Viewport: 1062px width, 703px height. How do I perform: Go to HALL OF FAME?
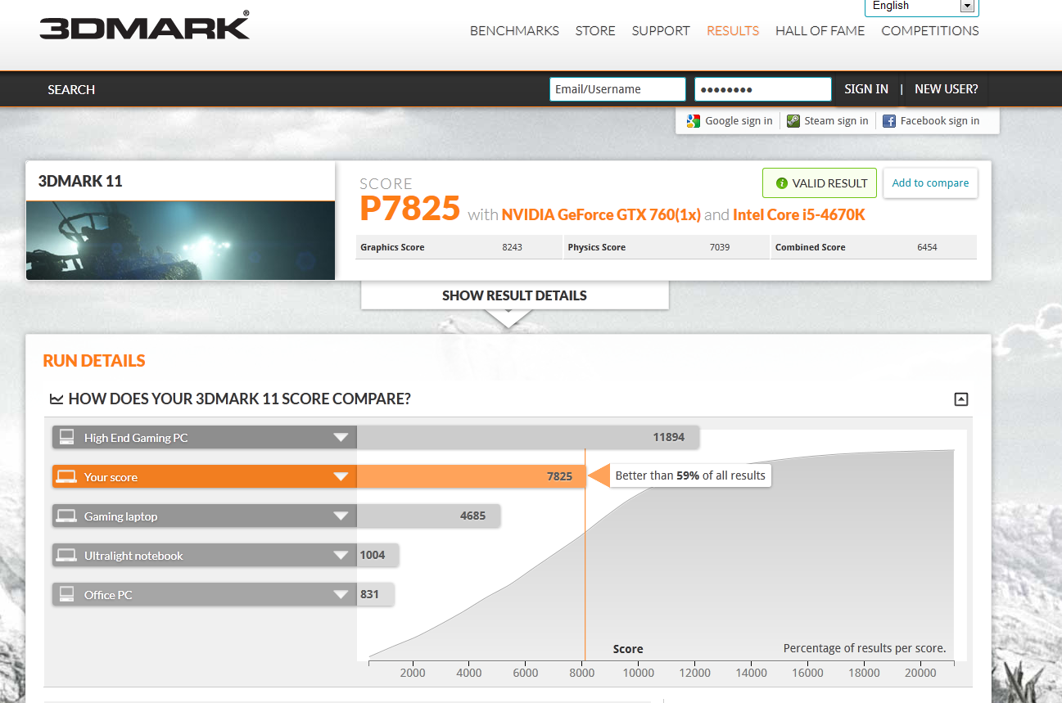(820, 30)
